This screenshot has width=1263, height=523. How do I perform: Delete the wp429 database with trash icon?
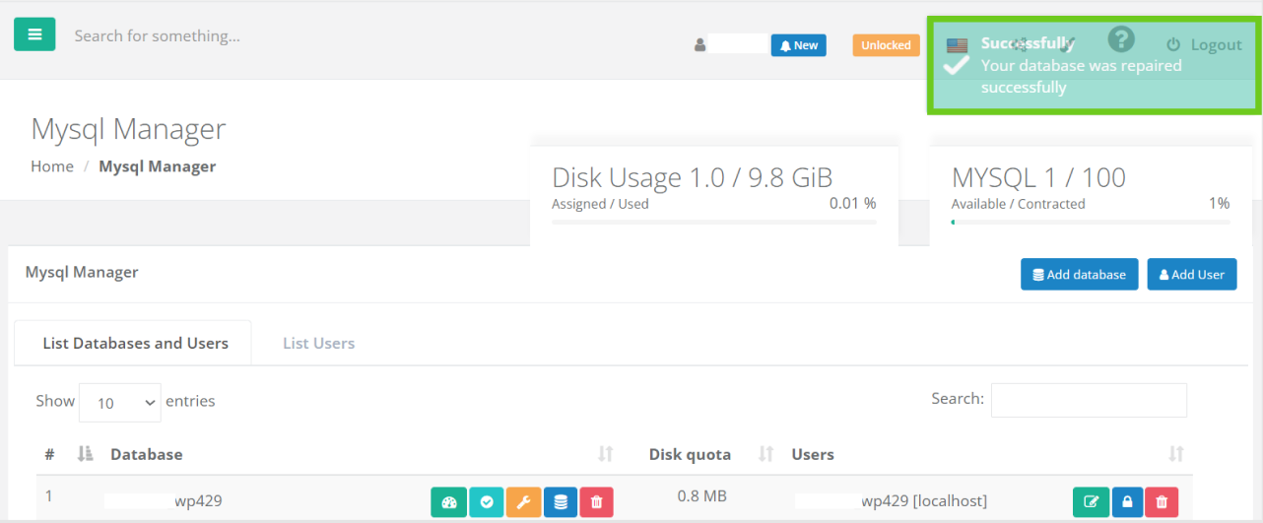click(x=596, y=502)
